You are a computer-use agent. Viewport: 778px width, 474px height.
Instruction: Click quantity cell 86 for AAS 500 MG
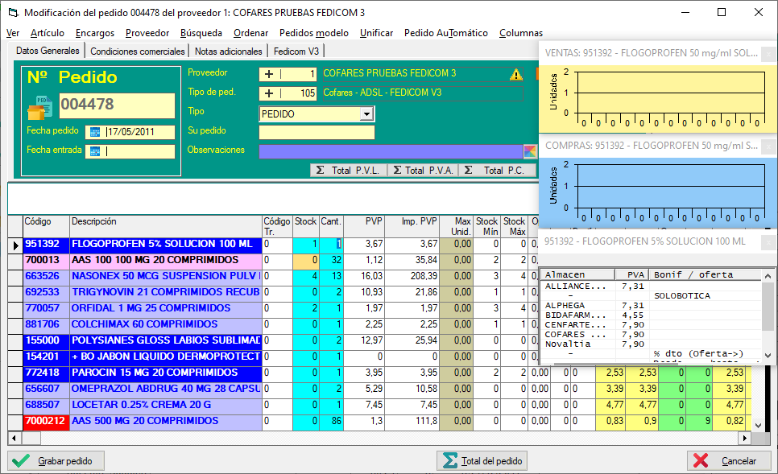click(331, 422)
